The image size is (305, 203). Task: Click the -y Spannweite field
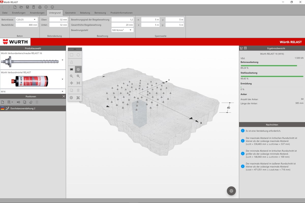click(175, 25)
